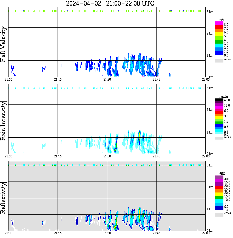Click the date and time title at the top
The height and width of the screenshot is (238, 233).
coord(110,4)
